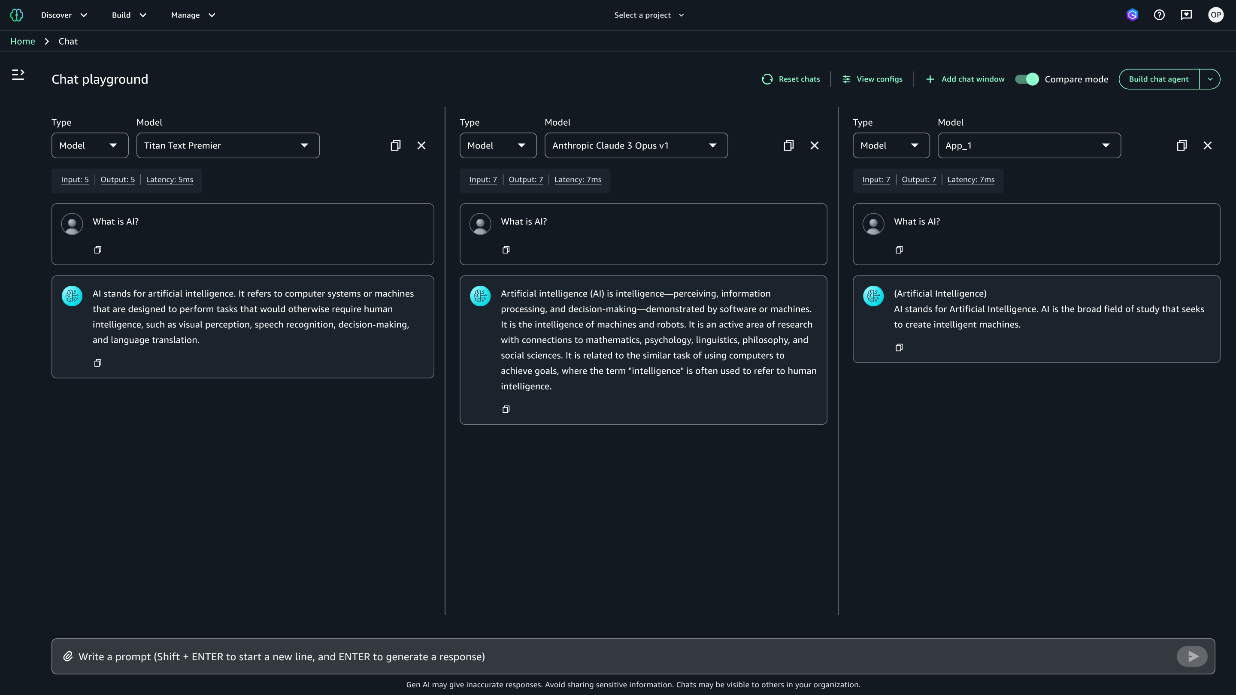Close the Anthropic Claude 3 Opus chat window
Viewport: 1236px width, 695px height.
pos(814,145)
